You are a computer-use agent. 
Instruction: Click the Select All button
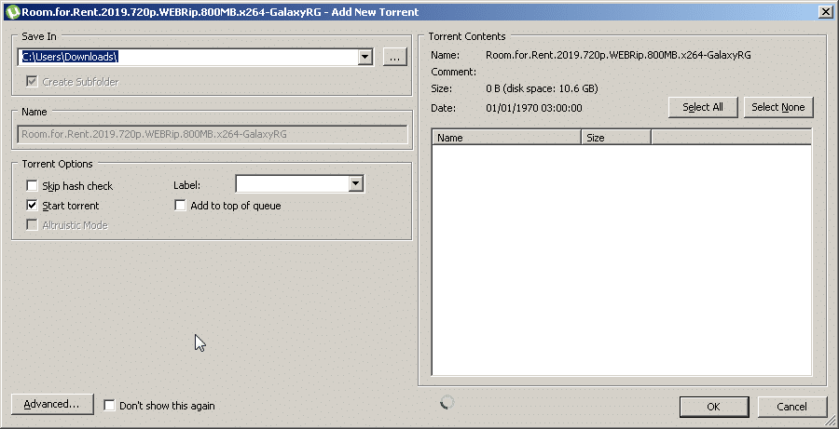703,107
